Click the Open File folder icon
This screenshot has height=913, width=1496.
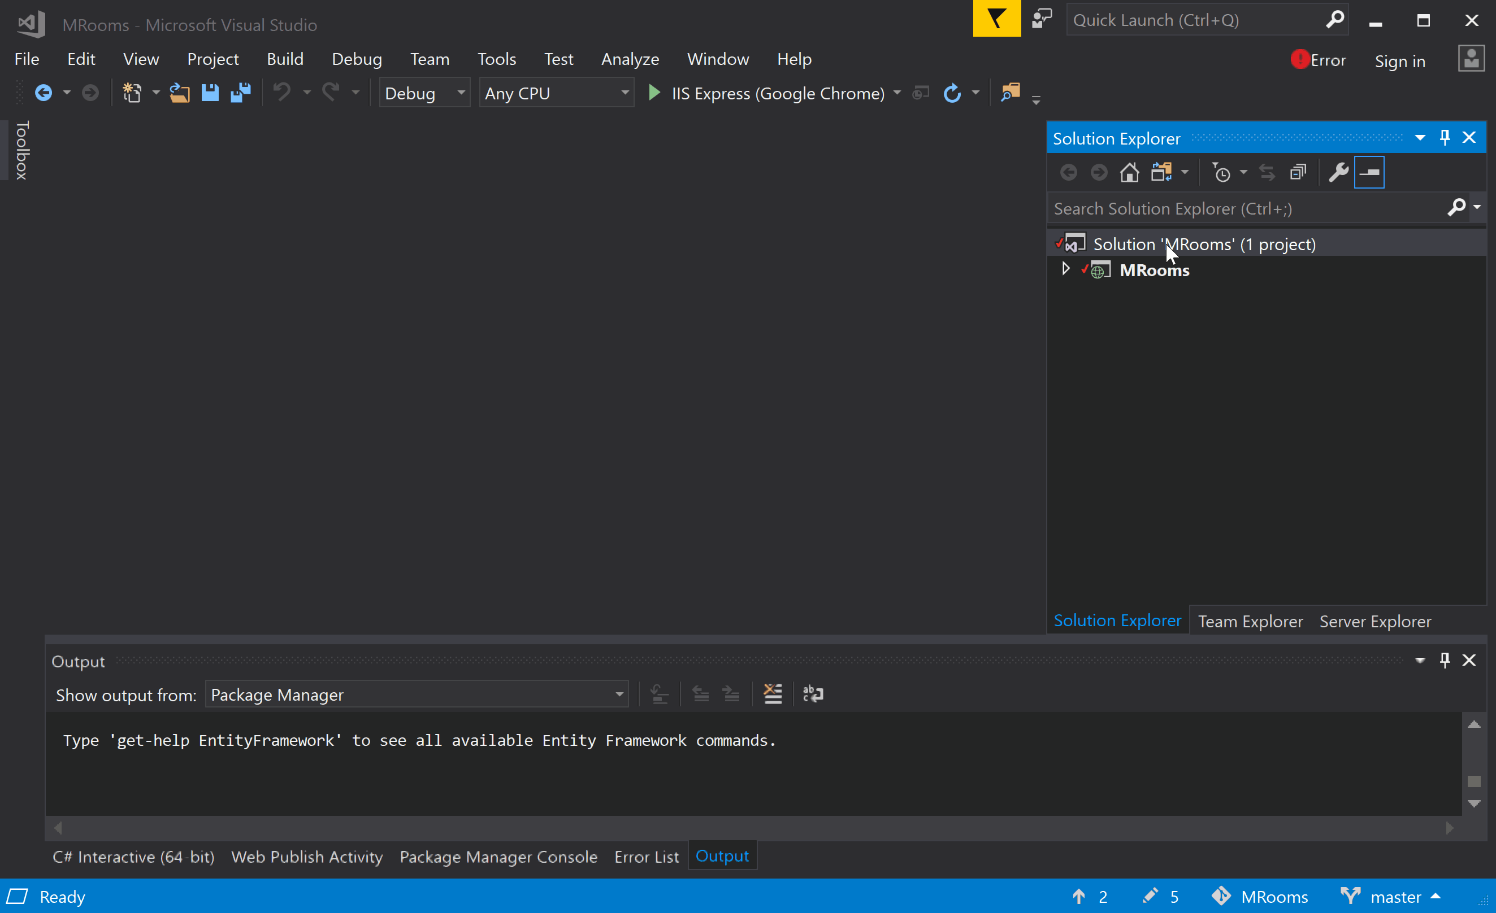pos(180,93)
